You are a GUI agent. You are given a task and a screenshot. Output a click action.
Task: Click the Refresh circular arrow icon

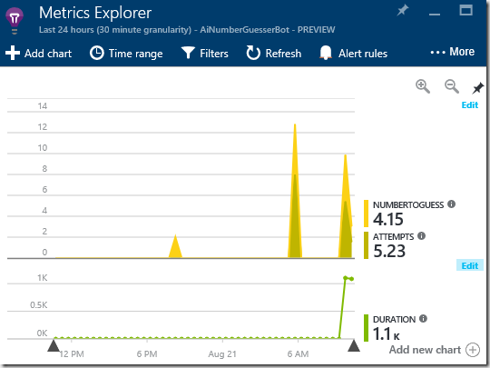coord(253,53)
